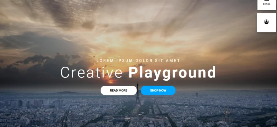This screenshot has width=277, height=127.
Task: Select the Lorem Ipsum Dolor Sit Amet tagline
Action: (138, 60)
